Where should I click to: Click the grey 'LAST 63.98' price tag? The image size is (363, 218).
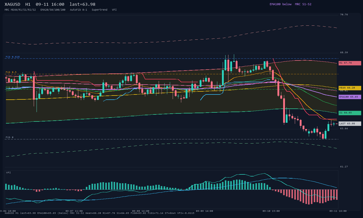pyautogui.click(x=350, y=124)
